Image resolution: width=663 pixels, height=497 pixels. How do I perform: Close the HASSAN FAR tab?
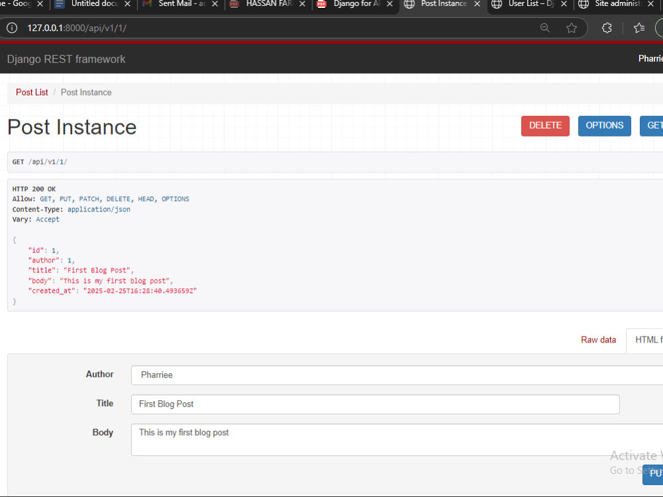302,4
